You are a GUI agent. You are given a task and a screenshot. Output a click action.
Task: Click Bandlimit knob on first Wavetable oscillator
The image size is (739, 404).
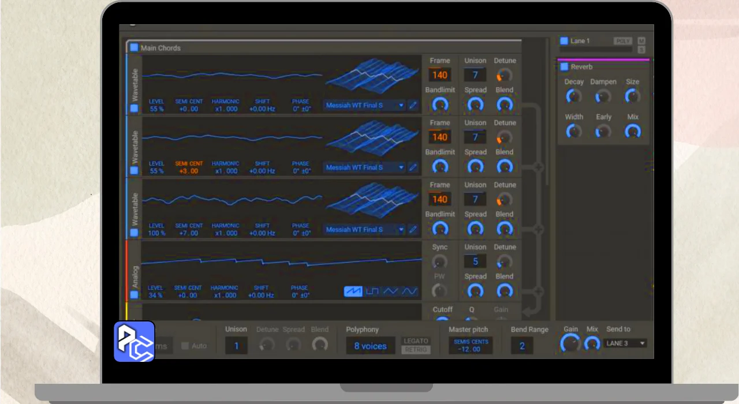click(x=440, y=104)
